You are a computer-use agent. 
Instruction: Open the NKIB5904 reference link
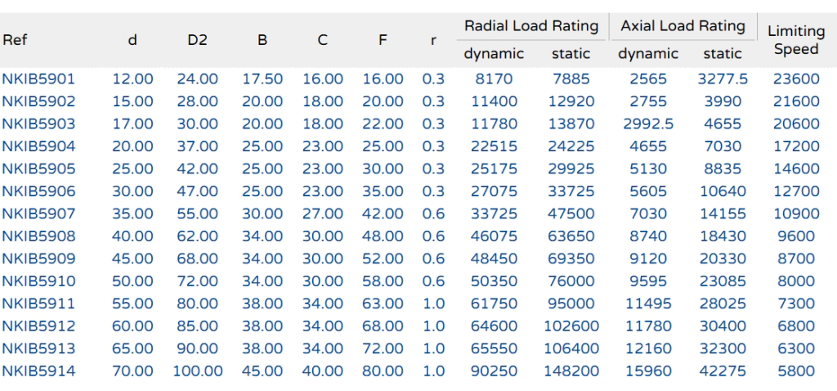point(38,146)
